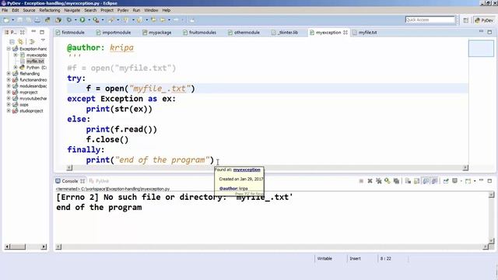Click the console vertical scrollbar up arrow
The image size is (498, 280).
pos(491,195)
